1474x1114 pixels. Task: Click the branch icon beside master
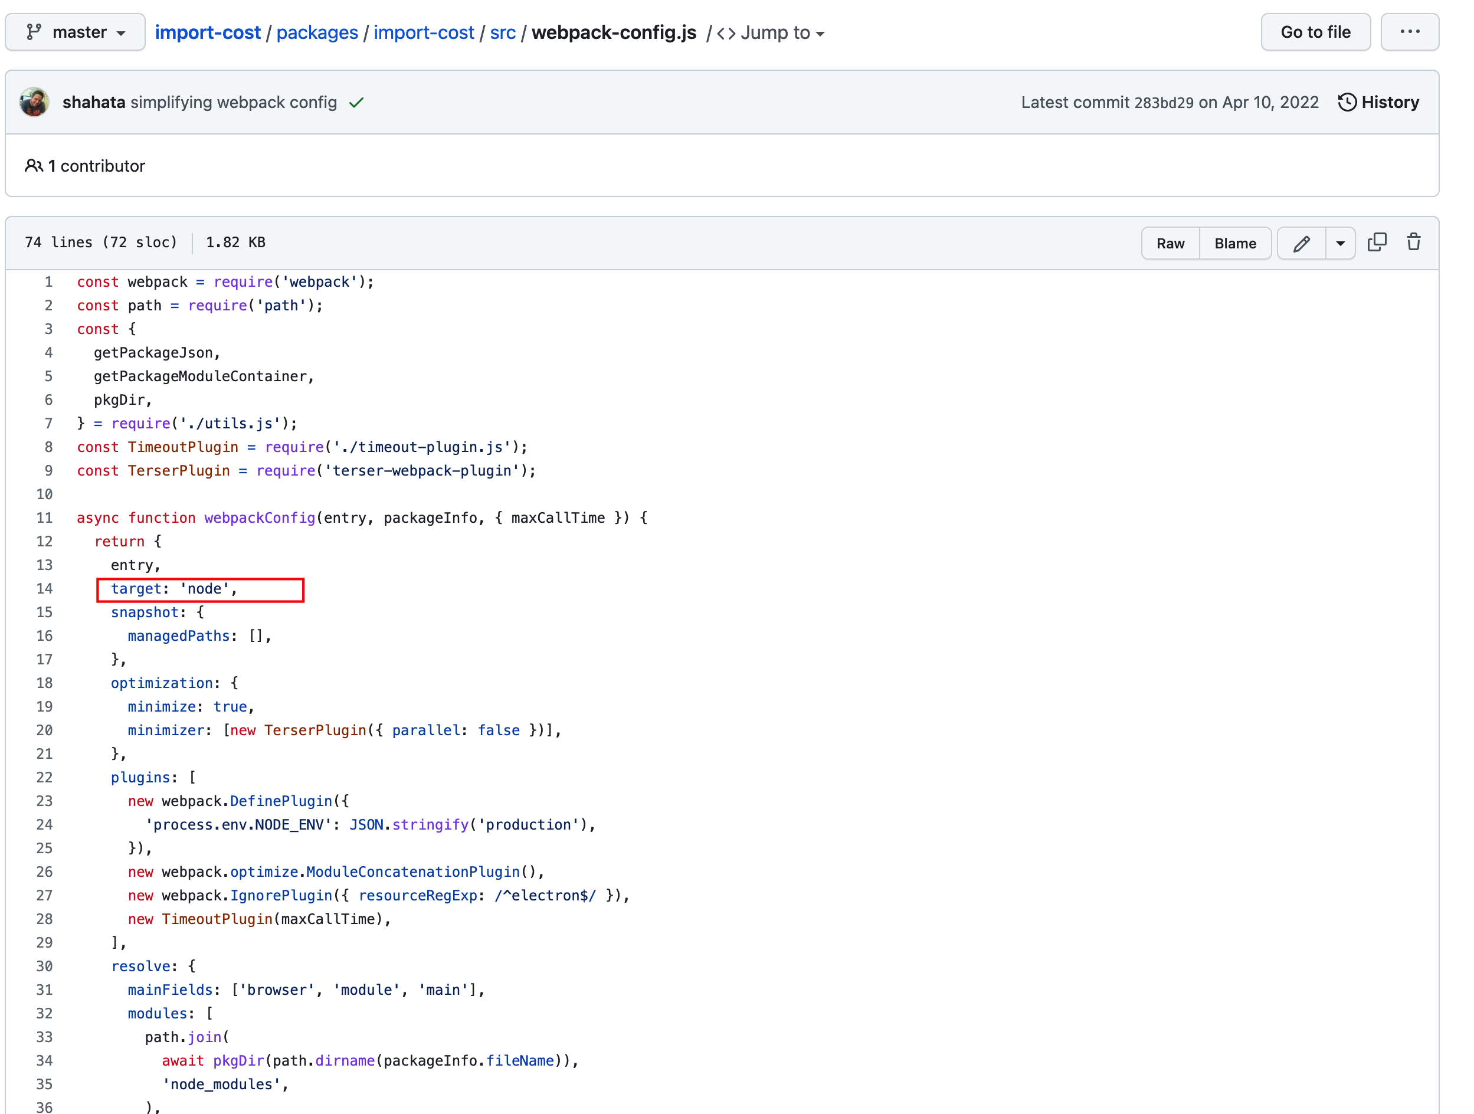(x=35, y=31)
